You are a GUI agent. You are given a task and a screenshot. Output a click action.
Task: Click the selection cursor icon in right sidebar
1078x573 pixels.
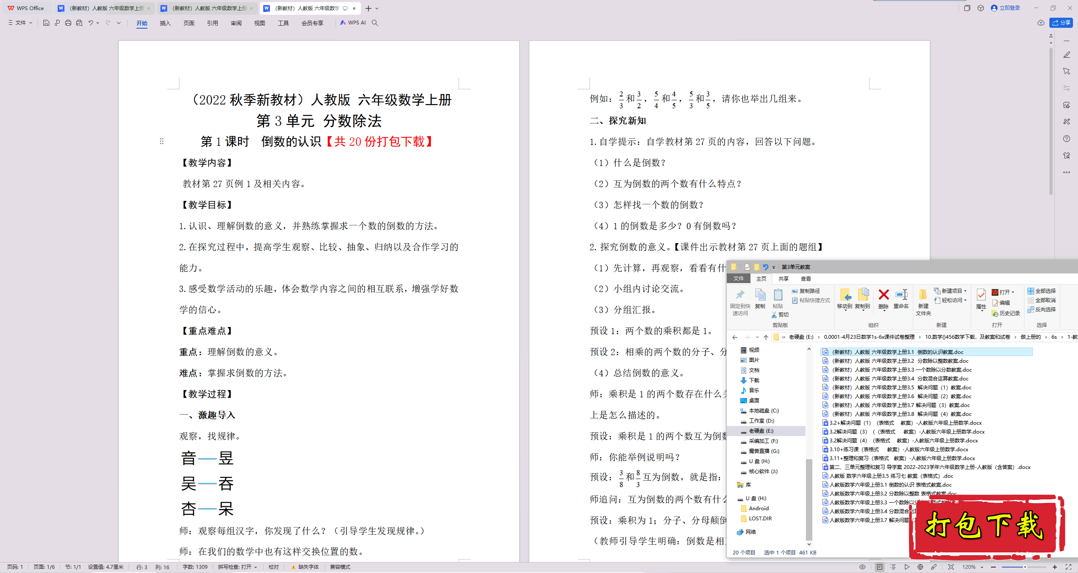[1067, 71]
